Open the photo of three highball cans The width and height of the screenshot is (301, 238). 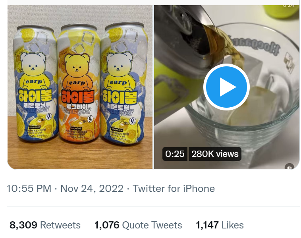click(80, 87)
